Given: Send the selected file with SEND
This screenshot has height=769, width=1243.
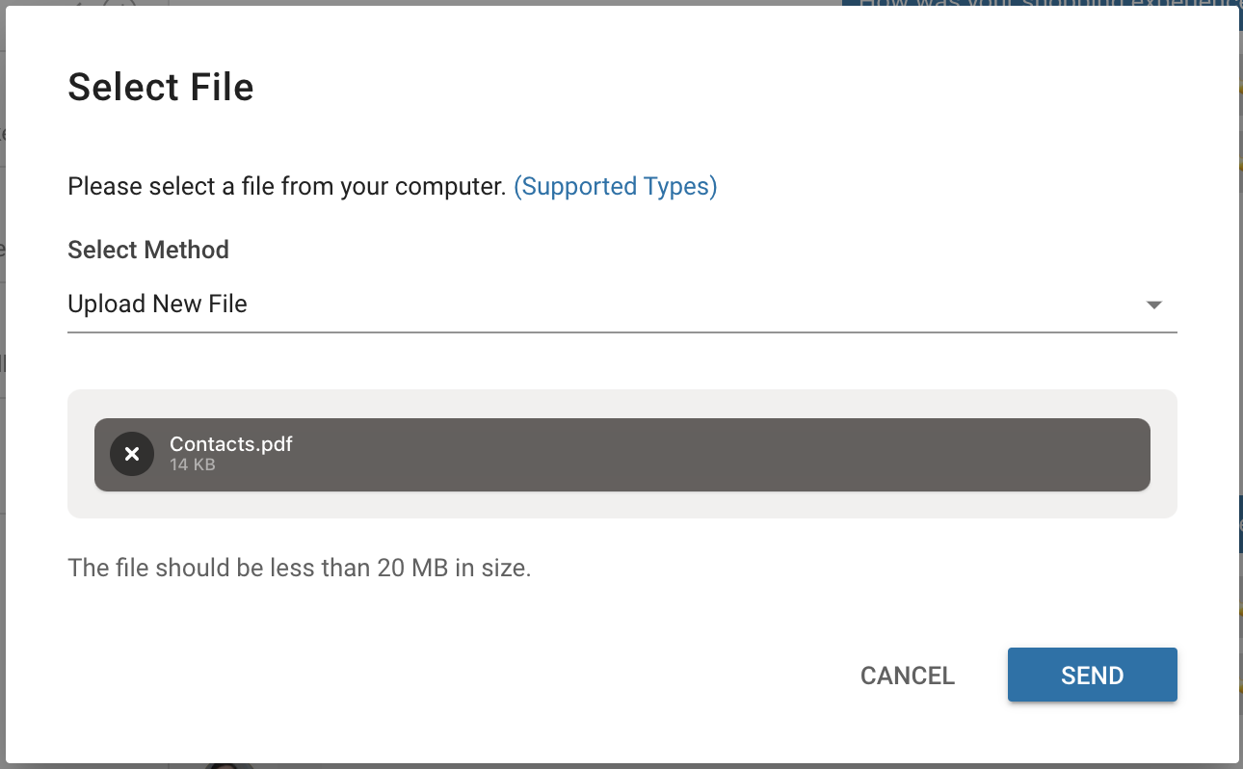Looking at the screenshot, I should click(1092, 675).
